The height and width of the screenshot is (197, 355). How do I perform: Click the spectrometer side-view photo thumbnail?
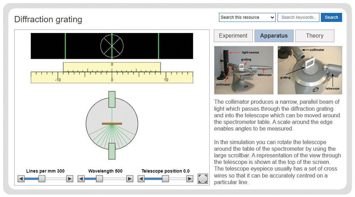click(244, 70)
